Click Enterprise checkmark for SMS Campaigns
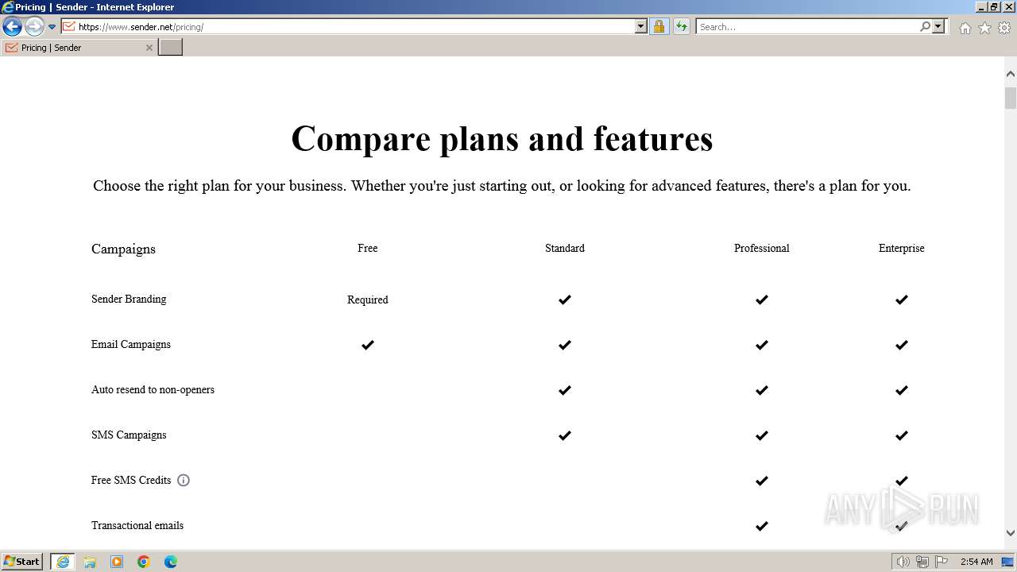 coord(902,435)
